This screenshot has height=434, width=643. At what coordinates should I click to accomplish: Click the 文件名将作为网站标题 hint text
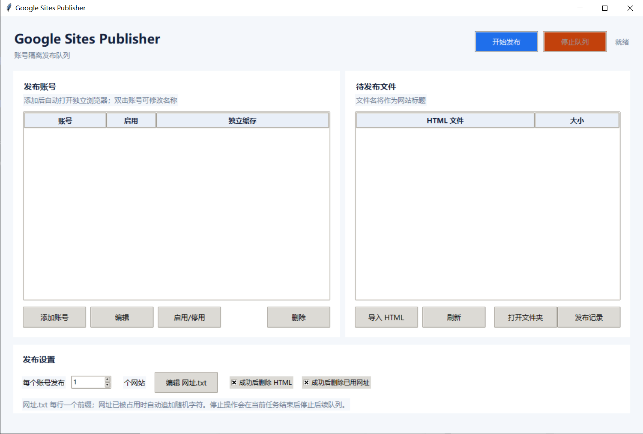coord(391,100)
